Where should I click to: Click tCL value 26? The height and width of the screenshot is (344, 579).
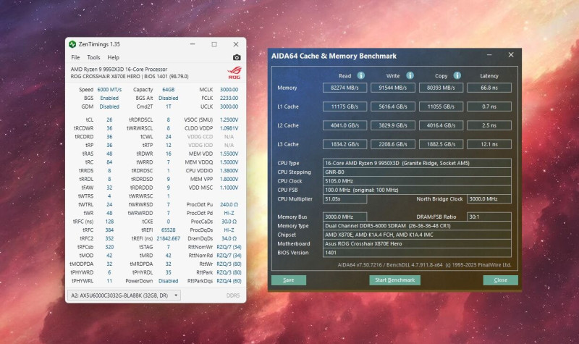coord(109,119)
